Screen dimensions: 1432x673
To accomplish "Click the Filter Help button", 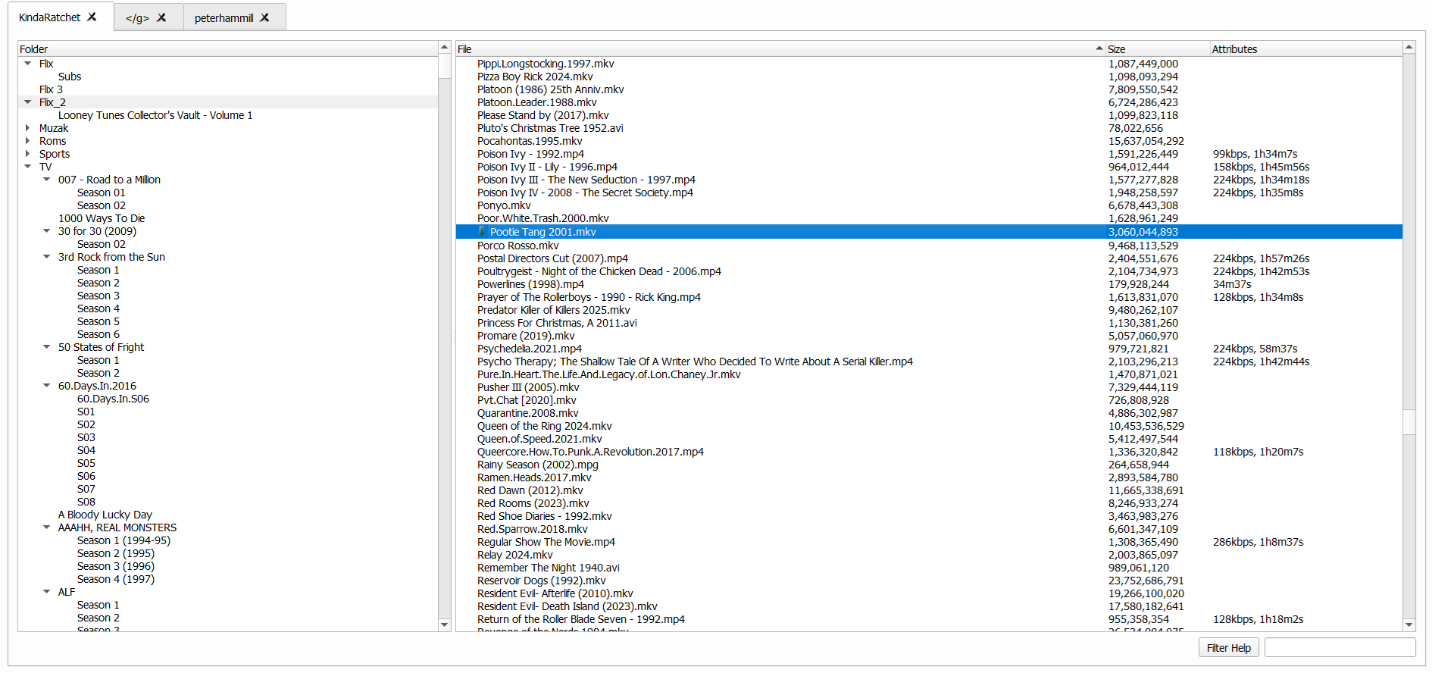I will tap(1229, 648).
